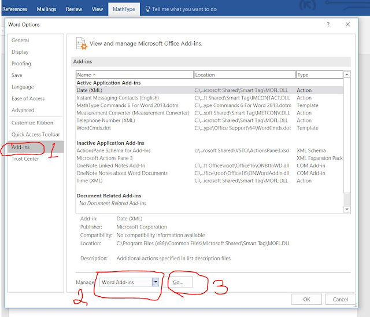Sort by the Location column header
The height and width of the screenshot is (317, 370).
click(x=245, y=75)
